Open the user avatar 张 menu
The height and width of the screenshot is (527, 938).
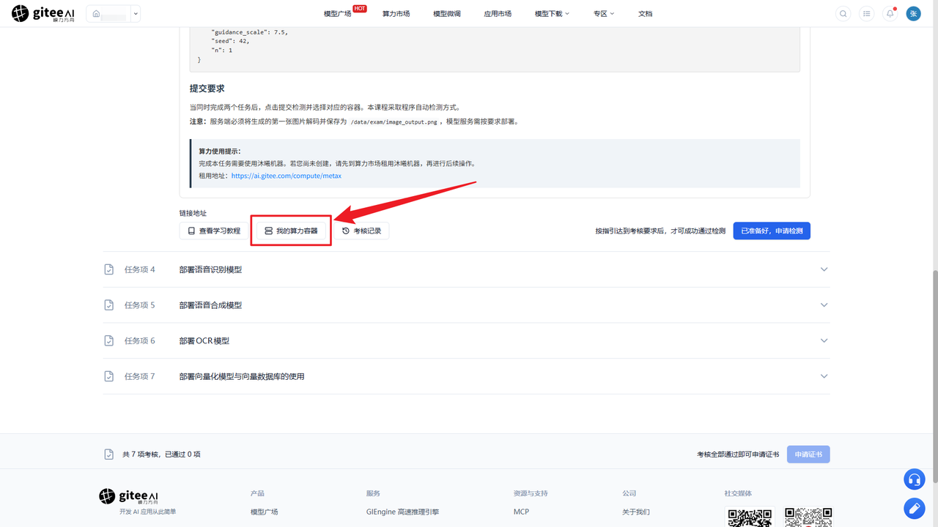click(x=913, y=13)
